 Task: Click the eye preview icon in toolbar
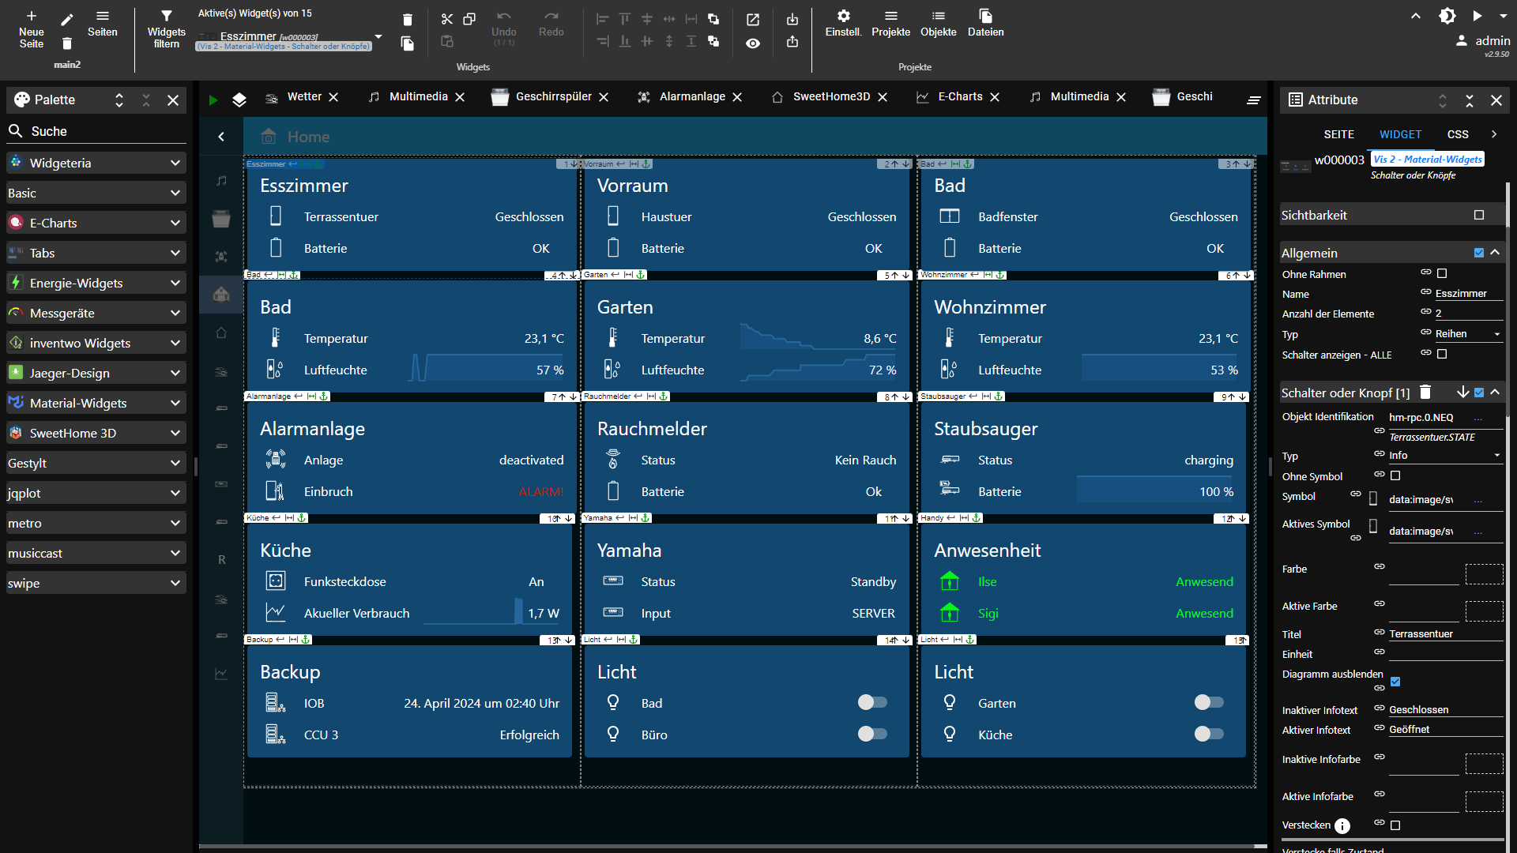click(753, 43)
